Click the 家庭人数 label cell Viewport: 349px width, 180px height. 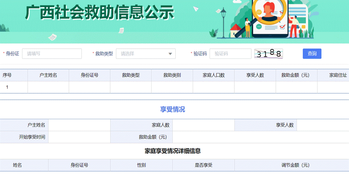(x=160, y=125)
